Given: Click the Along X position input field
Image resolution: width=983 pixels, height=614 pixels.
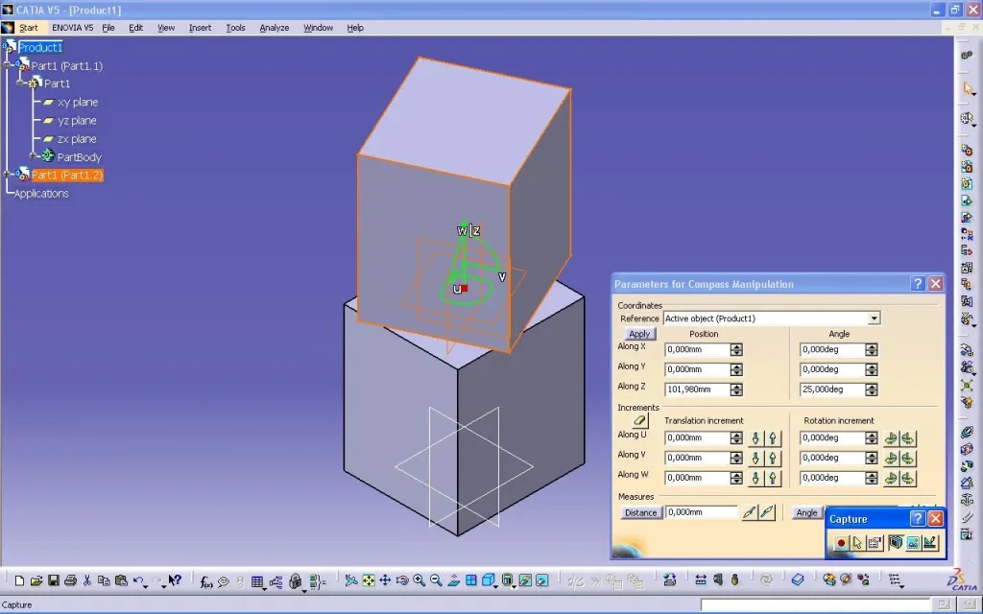Looking at the screenshot, I should [x=697, y=349].
